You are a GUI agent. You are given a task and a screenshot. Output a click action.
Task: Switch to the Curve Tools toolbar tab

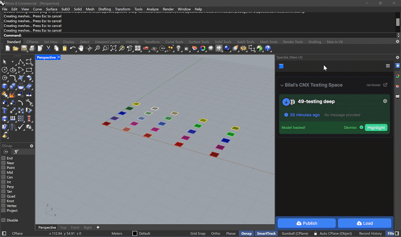pos(174,42)
